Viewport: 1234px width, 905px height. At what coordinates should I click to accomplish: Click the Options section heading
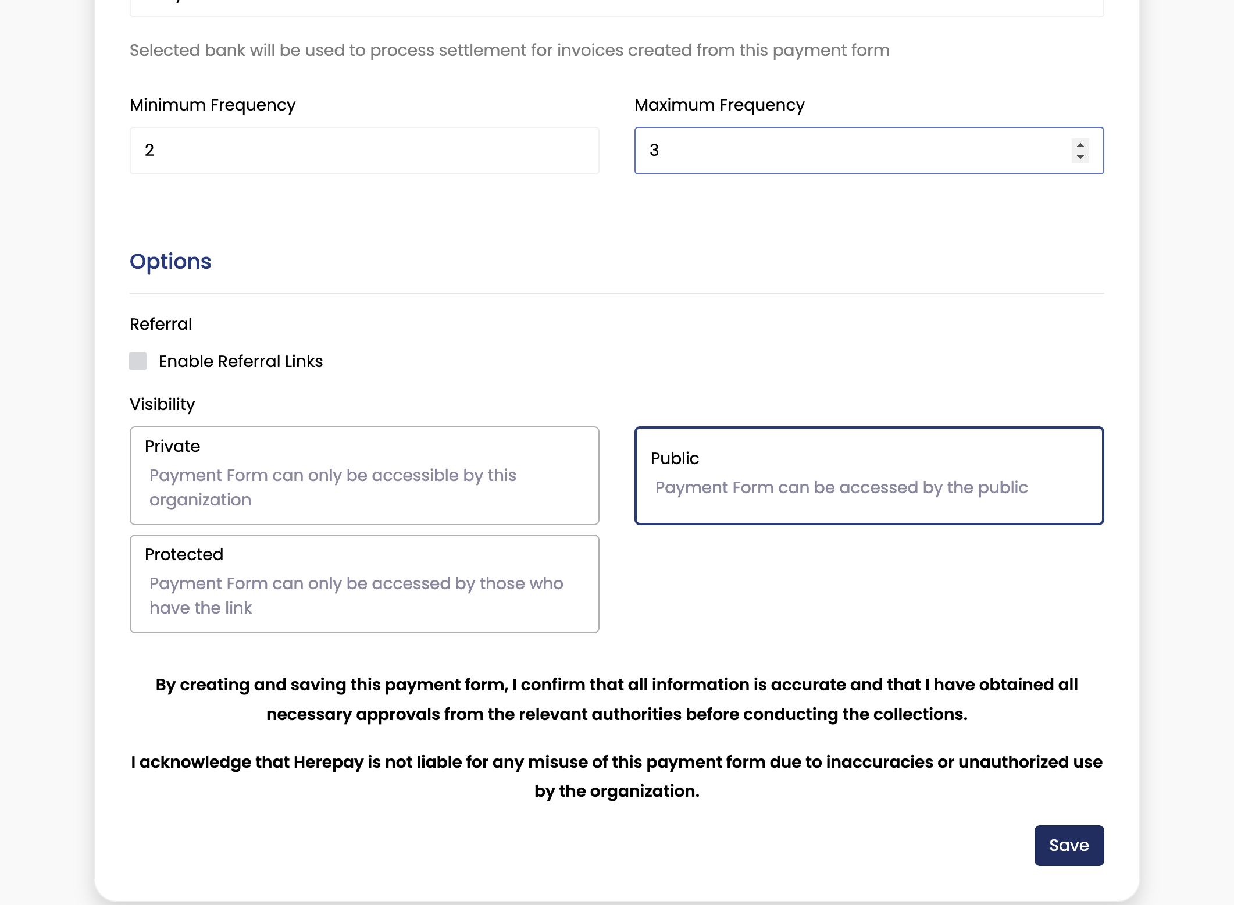pos(170,262)
